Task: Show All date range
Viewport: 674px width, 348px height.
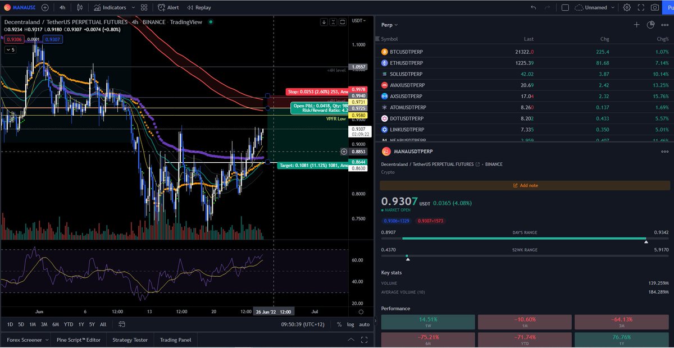Action: pos(103,324)
